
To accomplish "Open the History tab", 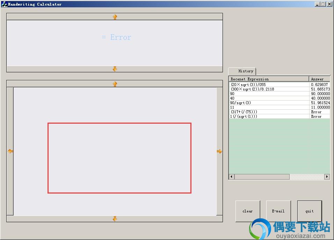I will [242, 71].
